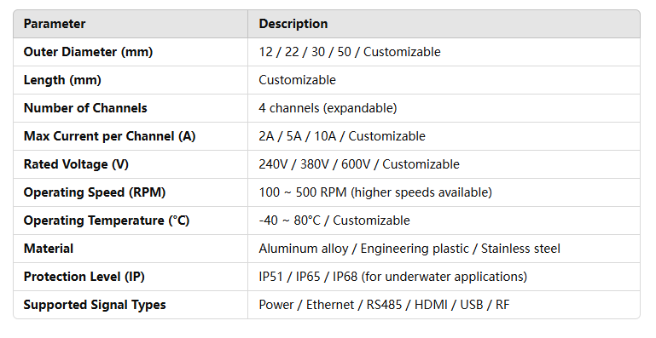Select the Rated Voltage (V) label

pos(76,164)
